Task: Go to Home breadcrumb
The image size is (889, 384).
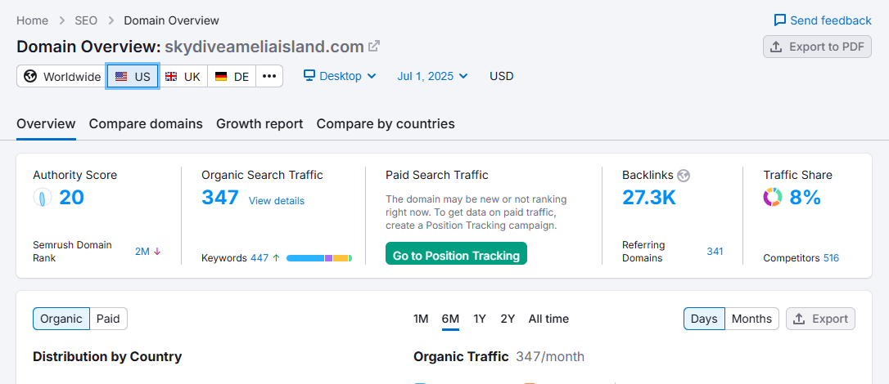Action: click(x=32, y=21)
